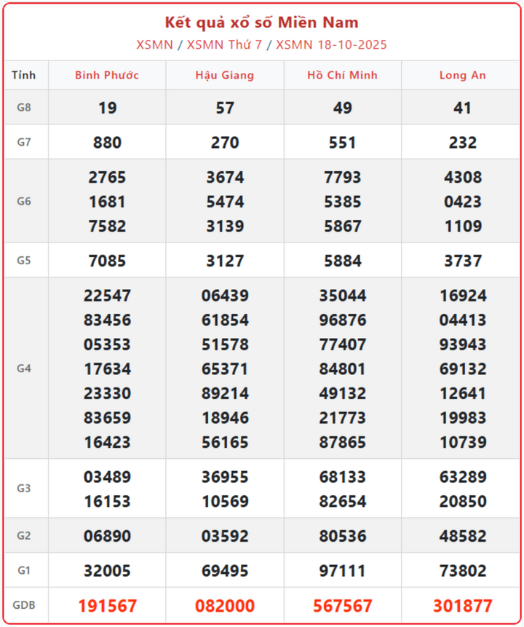Click Hậu Giang special prize 082000
This screenshot has height=627, width=524.
225,605
